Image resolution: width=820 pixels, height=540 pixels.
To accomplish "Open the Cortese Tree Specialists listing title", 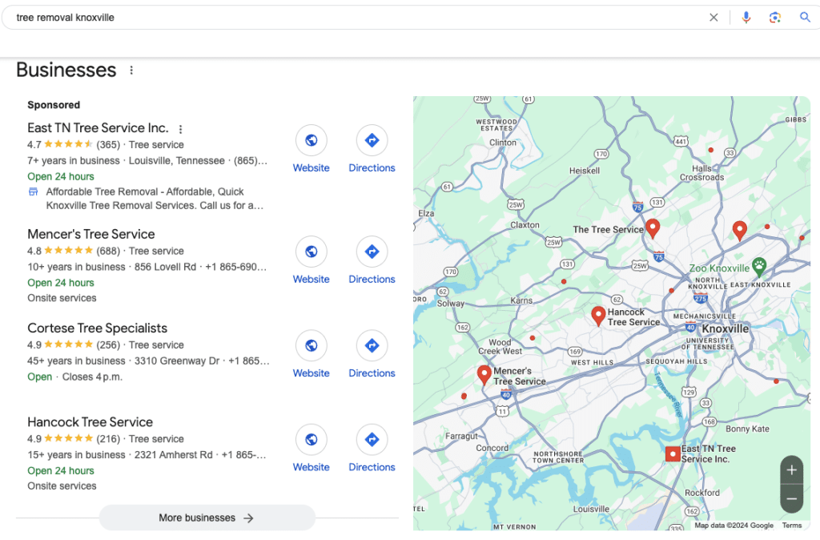I will pos(97,328).
